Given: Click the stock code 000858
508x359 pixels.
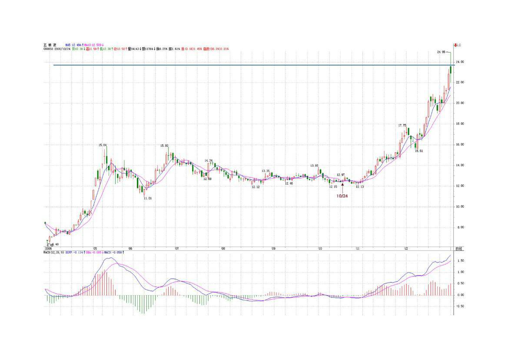Looking at the screenshot, I should (48, 49).
